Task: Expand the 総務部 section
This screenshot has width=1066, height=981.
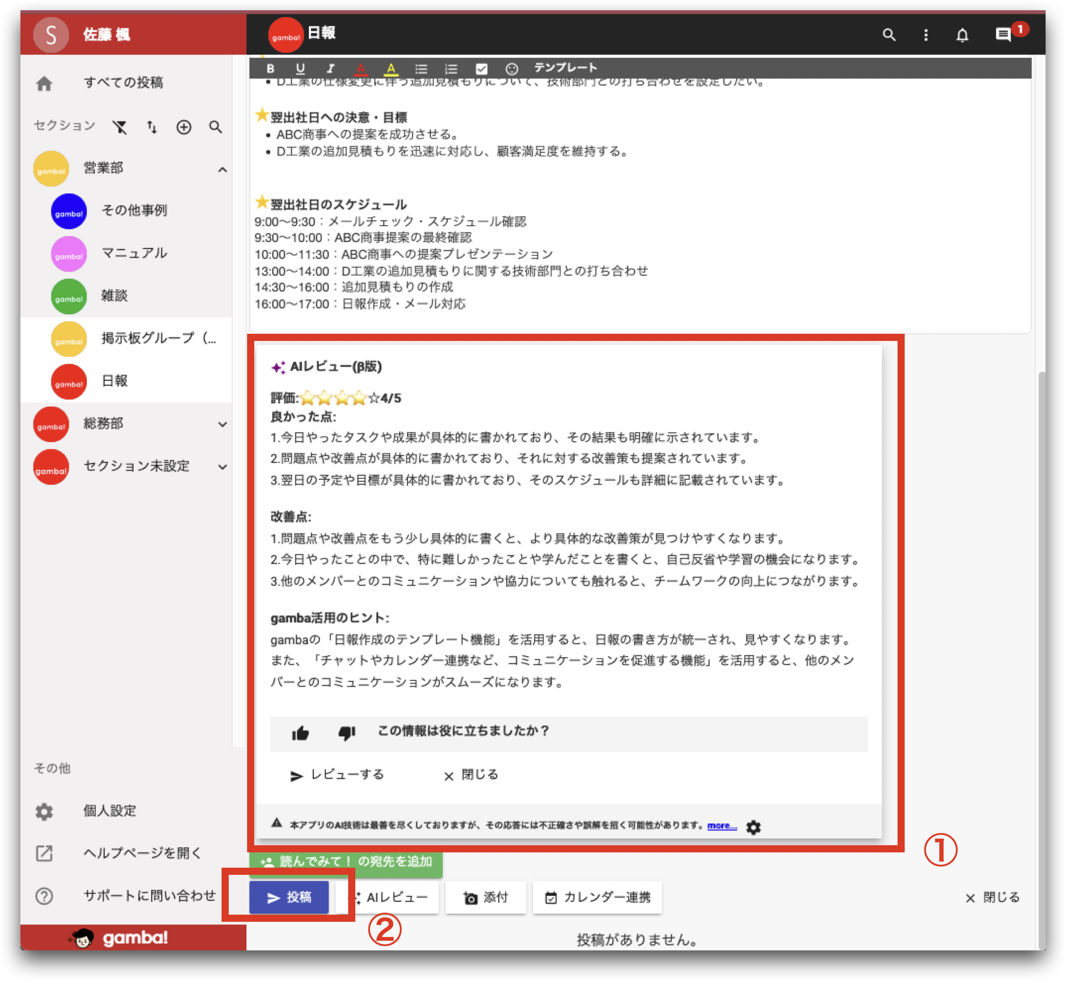Action: coord(223,424)
